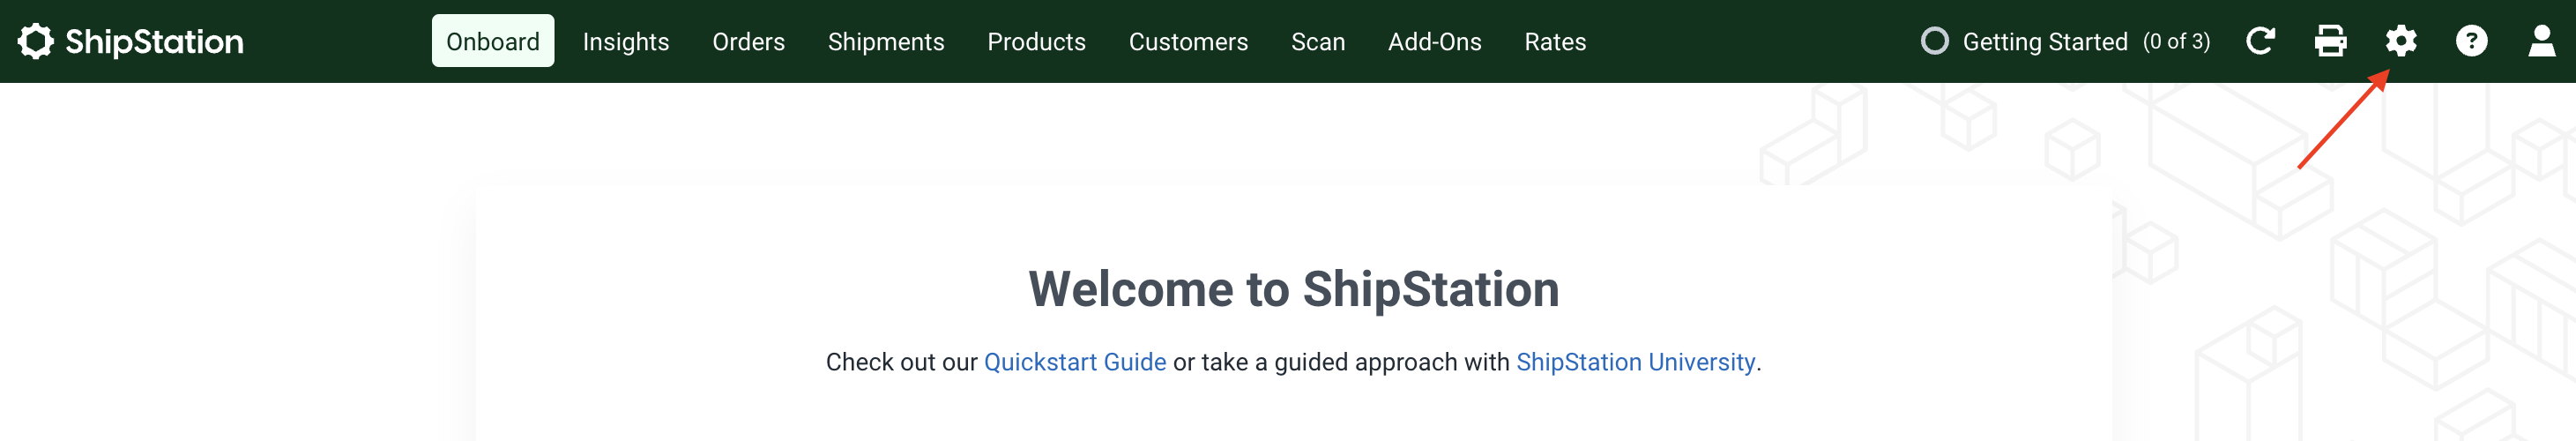
Task: Open the printer icon menu
Action: coord(2330,41)
